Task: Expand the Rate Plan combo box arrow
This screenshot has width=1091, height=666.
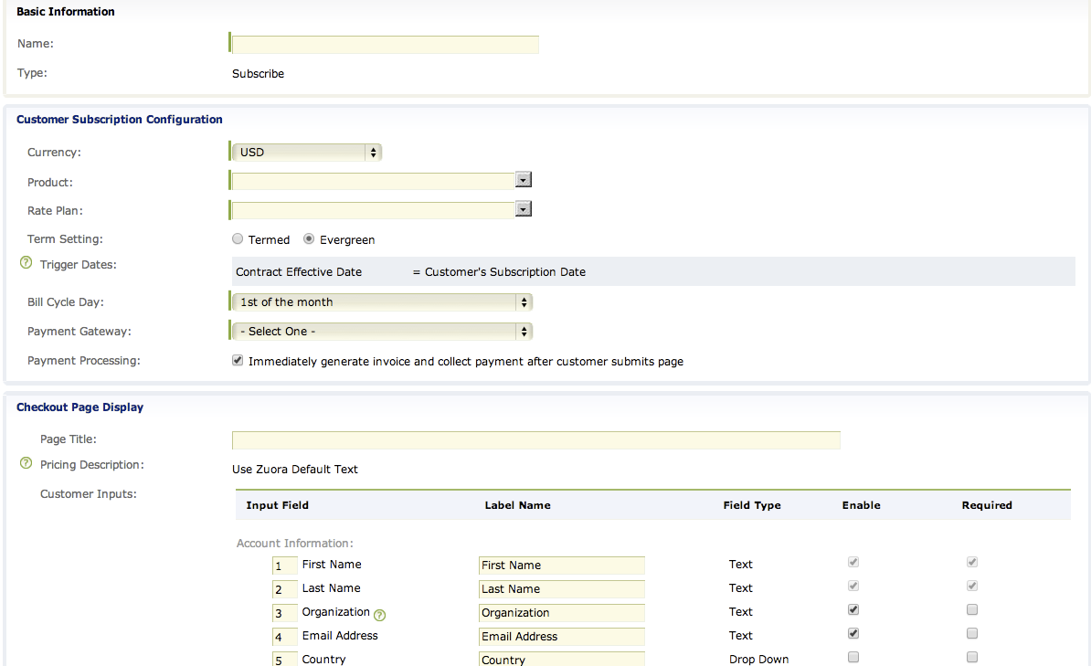Action: [524, 209]
